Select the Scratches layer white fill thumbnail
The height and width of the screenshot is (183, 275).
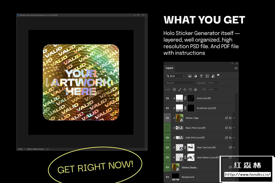coord(179,108)
